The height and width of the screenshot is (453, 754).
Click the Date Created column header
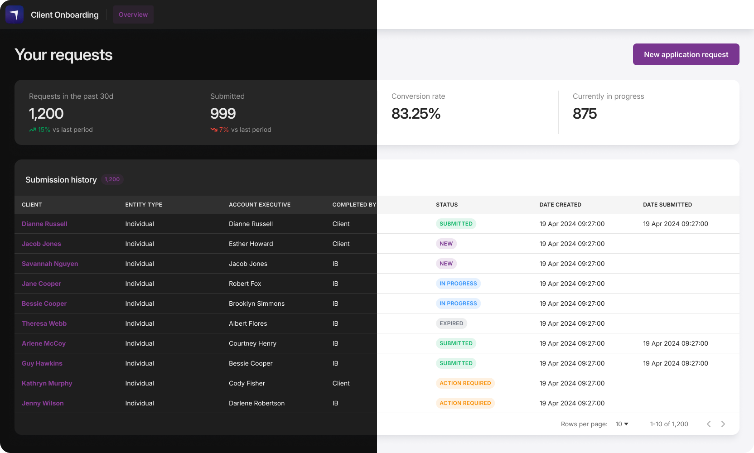point(561,205)
